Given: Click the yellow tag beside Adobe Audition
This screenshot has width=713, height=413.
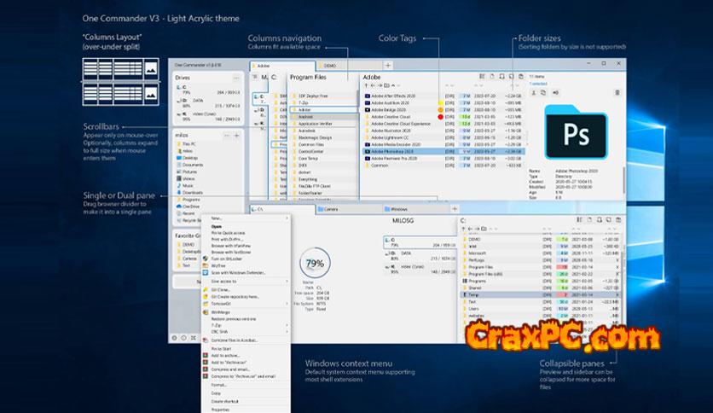Looking at the screenshot, I should pos(440,104).
